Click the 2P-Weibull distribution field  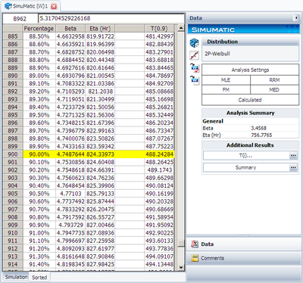click(x=250, y=54)
